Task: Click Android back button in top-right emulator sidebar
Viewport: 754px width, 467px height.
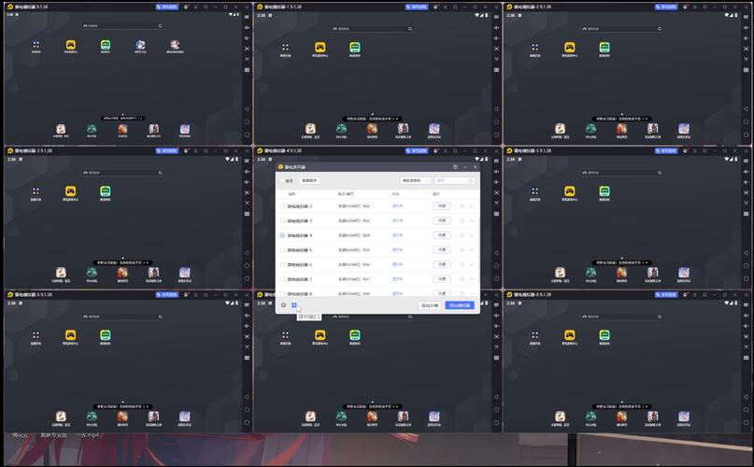Action: click(x=747, y=109)
